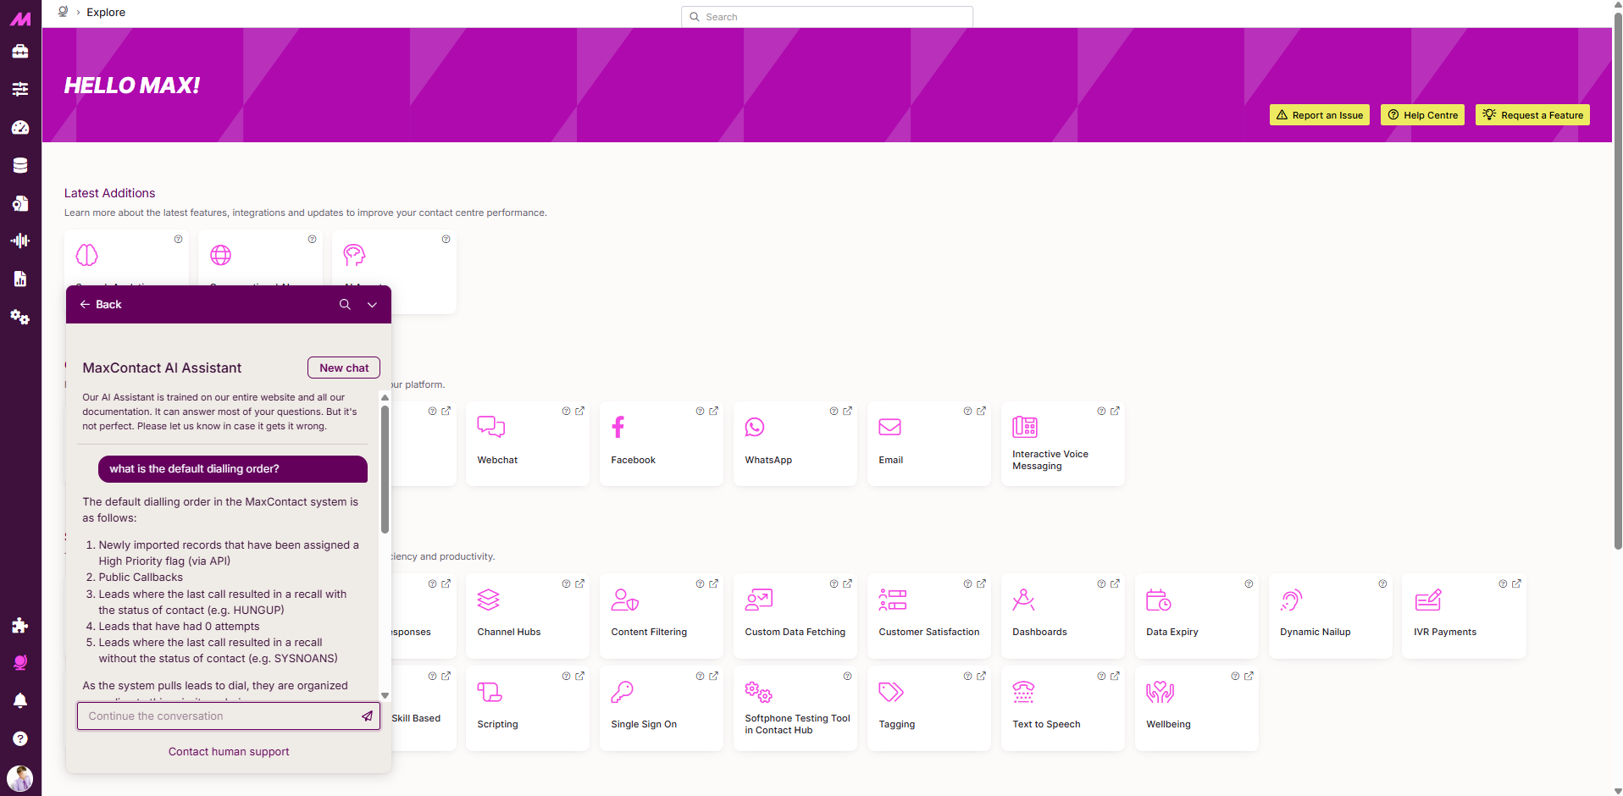
Task: Send message with paper plane icon
Action: tap(367, 716)
